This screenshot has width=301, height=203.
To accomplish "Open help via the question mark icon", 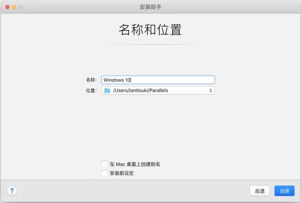I will 12,191.
